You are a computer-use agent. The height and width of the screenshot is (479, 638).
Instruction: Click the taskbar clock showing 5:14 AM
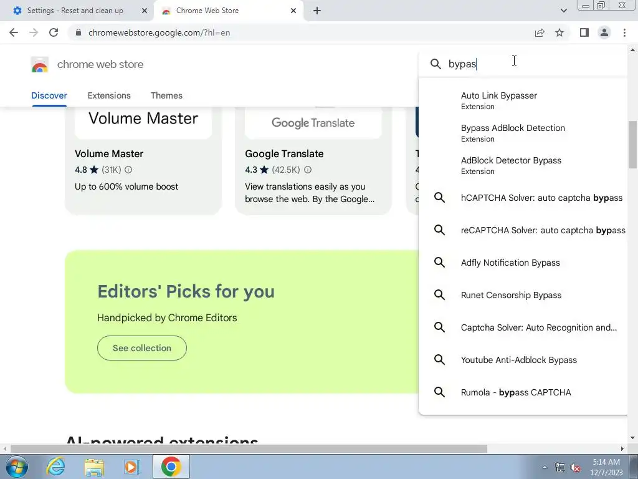[606, 467]
